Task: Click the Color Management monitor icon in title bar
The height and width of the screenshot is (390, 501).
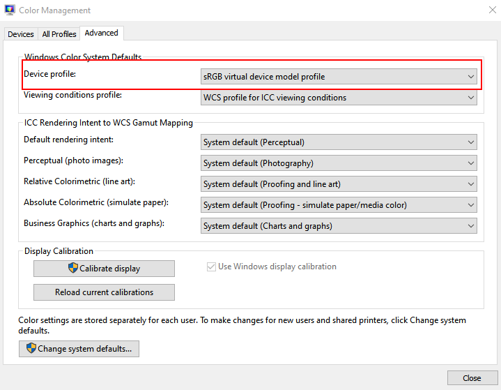Action: 10,10
